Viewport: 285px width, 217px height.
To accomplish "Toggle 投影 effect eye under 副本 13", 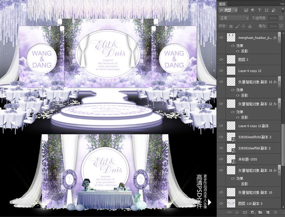I will [237, 95].
